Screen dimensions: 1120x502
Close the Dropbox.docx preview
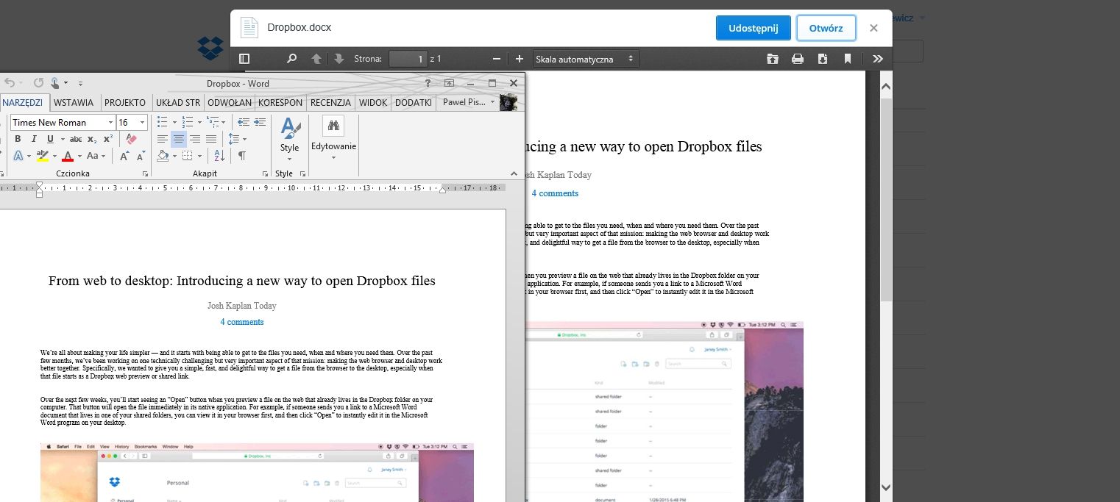(873, 28)
